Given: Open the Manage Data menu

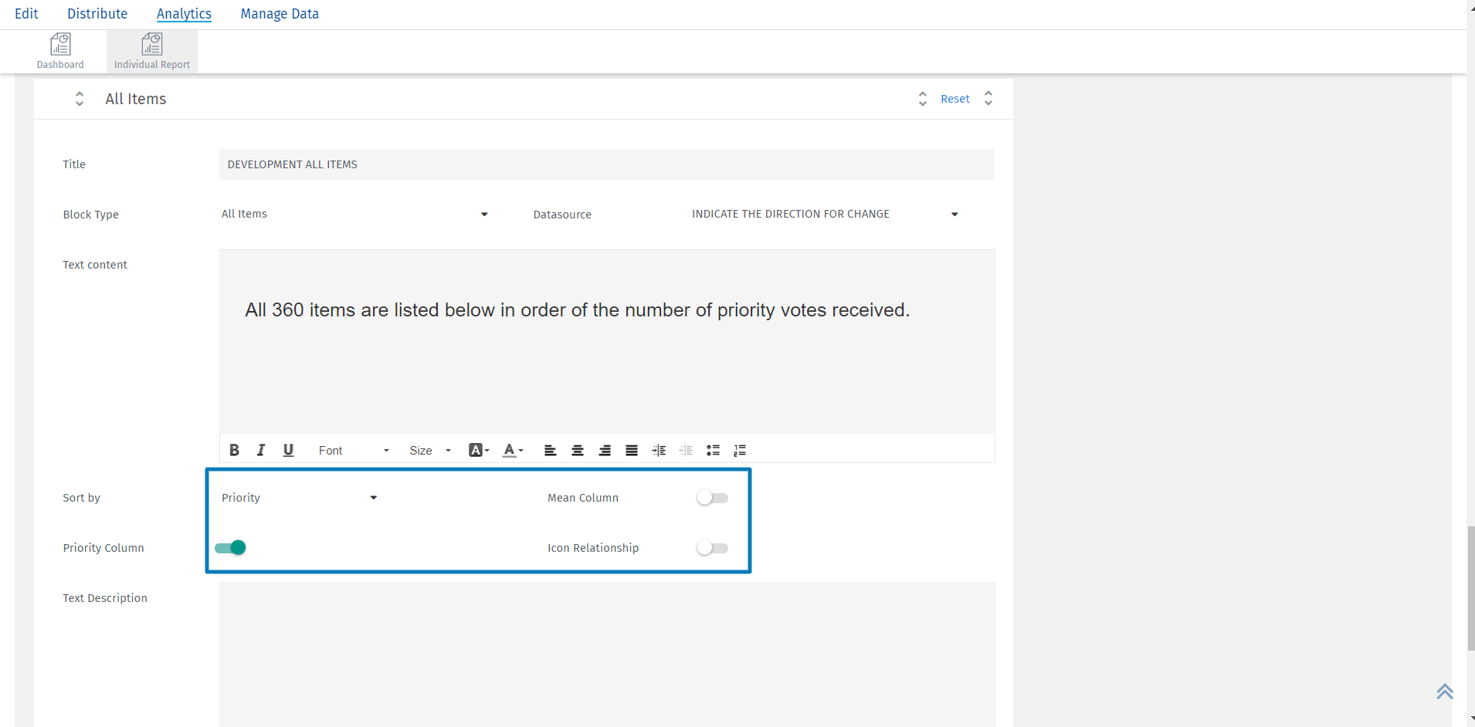Looking at the screenshot, I should (x=279, y=13).
